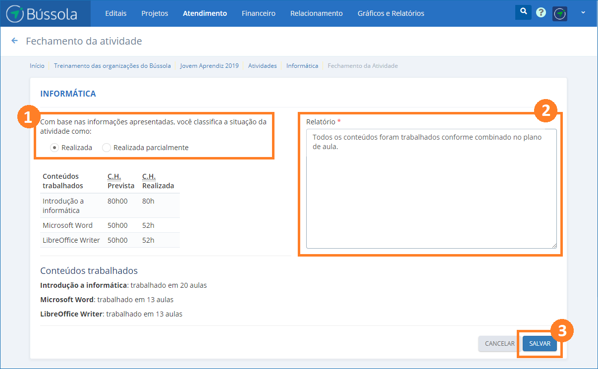Click the Salvar button

click(x=540, y=344)
